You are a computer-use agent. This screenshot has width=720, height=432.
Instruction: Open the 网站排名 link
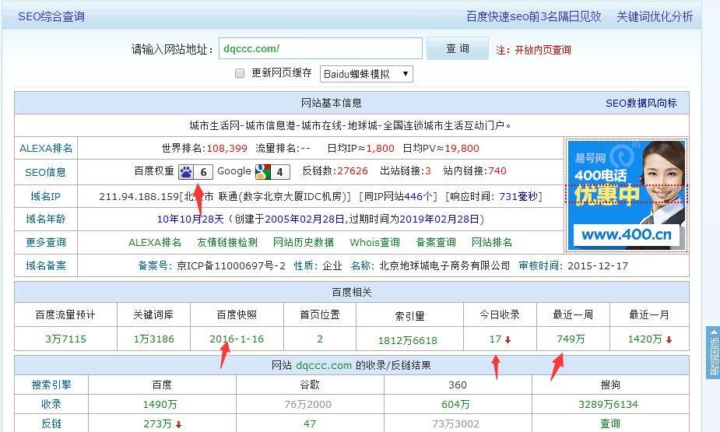[x=492, y=242]
